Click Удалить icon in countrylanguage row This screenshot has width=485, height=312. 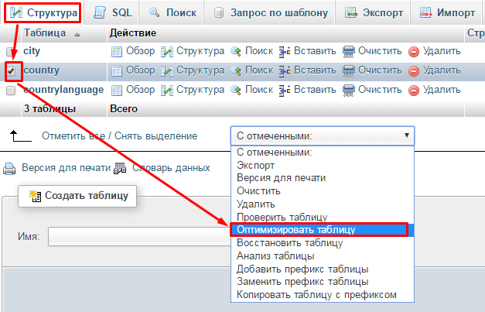414,91
